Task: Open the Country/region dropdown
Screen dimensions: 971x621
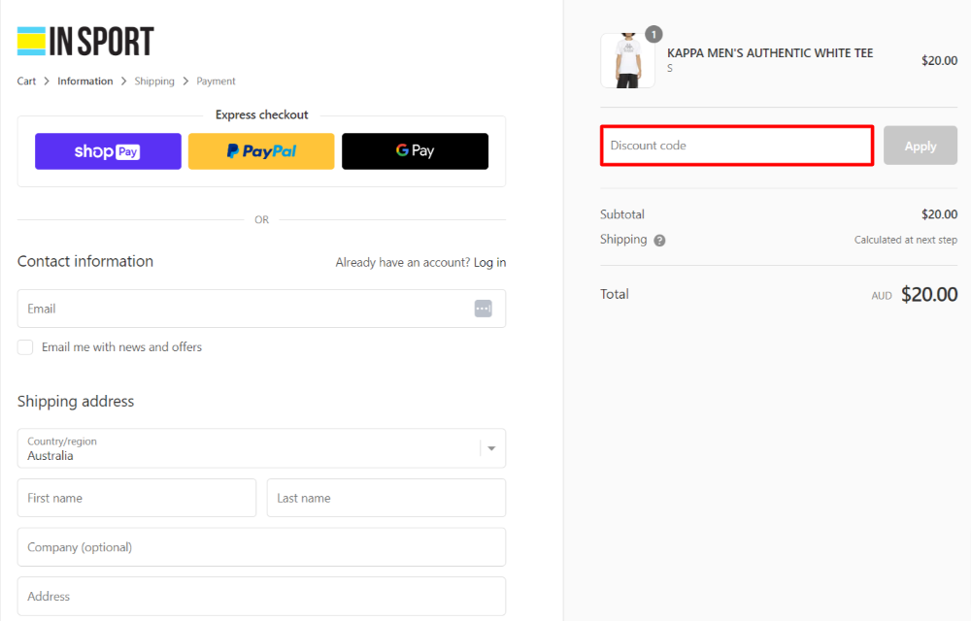Action: (248, 448)
